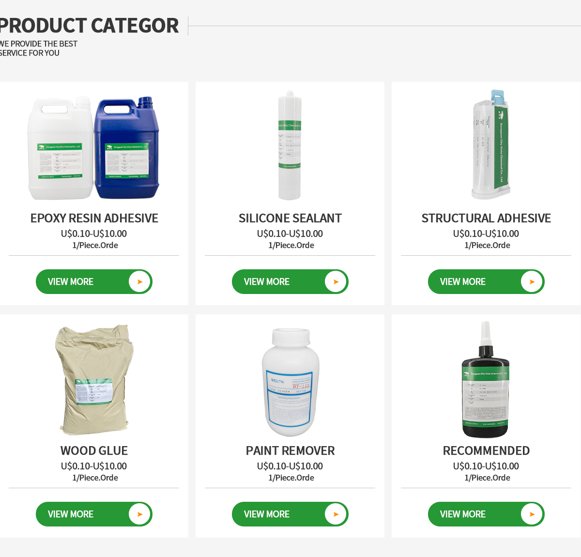Open the Structural Adhesive title link
The image size is (581, 557).
(x=486, y=218)
